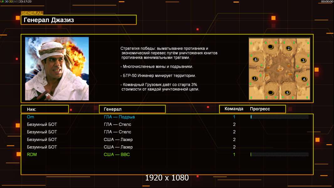Click the 'Многочисленные мины и подрывники' line
The height and width of the screenshot is (188, 334).
157,66
